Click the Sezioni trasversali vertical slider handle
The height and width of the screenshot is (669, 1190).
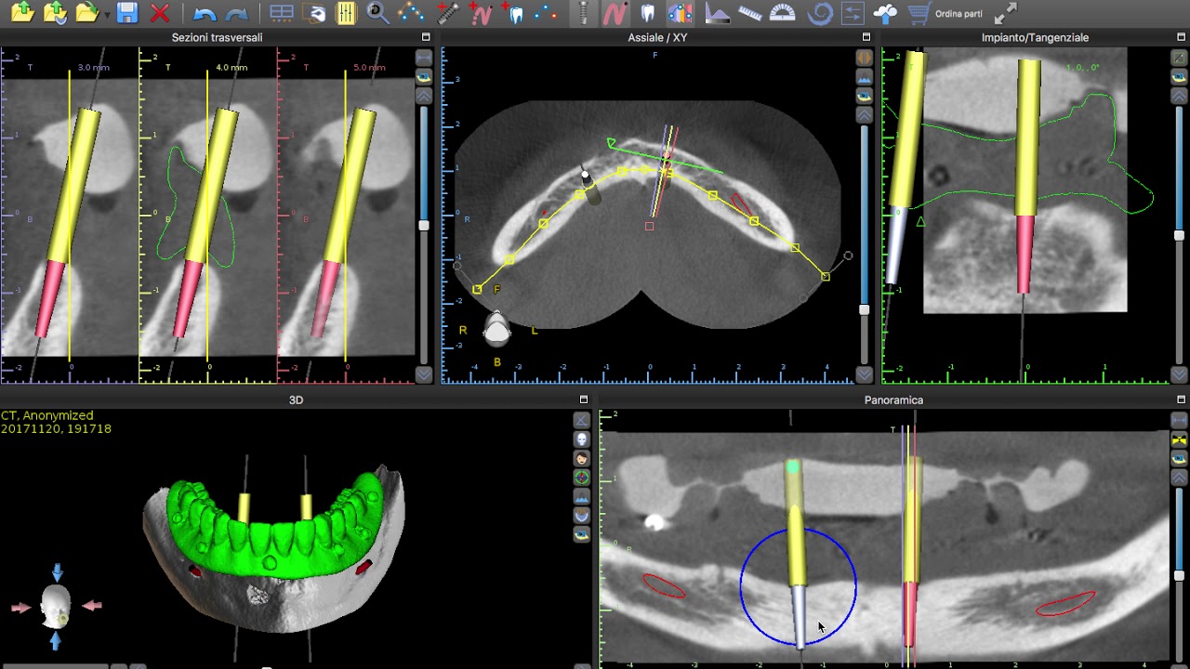(424, 225)
